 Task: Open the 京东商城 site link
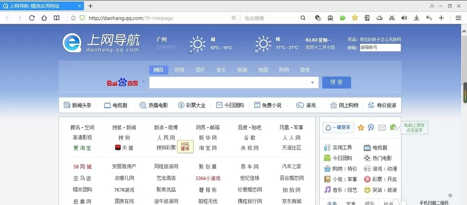click(291, 201)
